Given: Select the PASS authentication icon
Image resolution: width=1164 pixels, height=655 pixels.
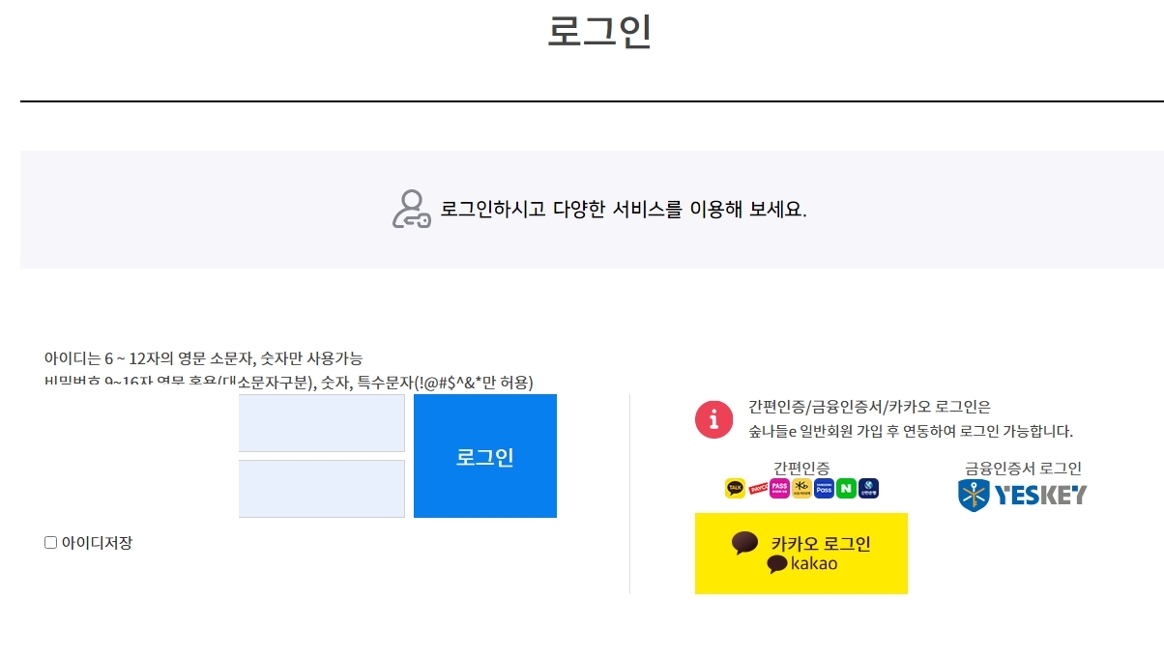Looking at the screenshot, I should tap(779, 489).
